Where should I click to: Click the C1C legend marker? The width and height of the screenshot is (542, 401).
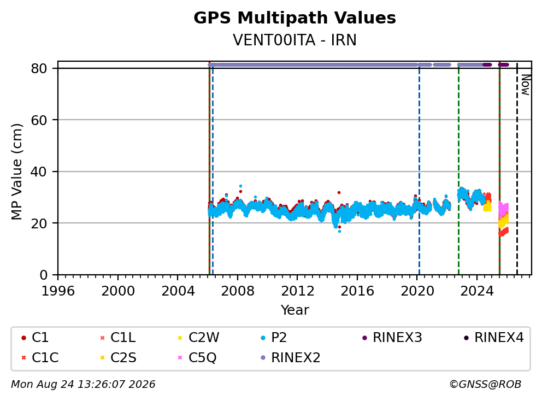(x=23, y=358)
